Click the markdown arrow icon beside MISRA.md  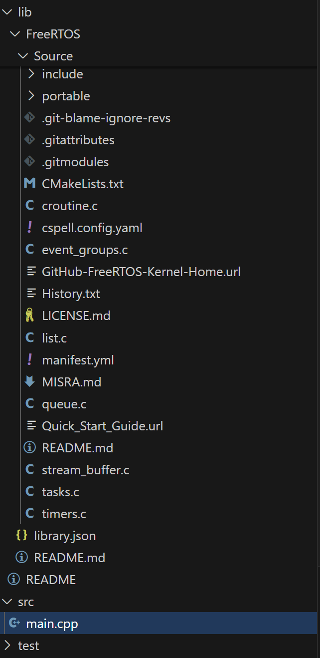[30, 382]
